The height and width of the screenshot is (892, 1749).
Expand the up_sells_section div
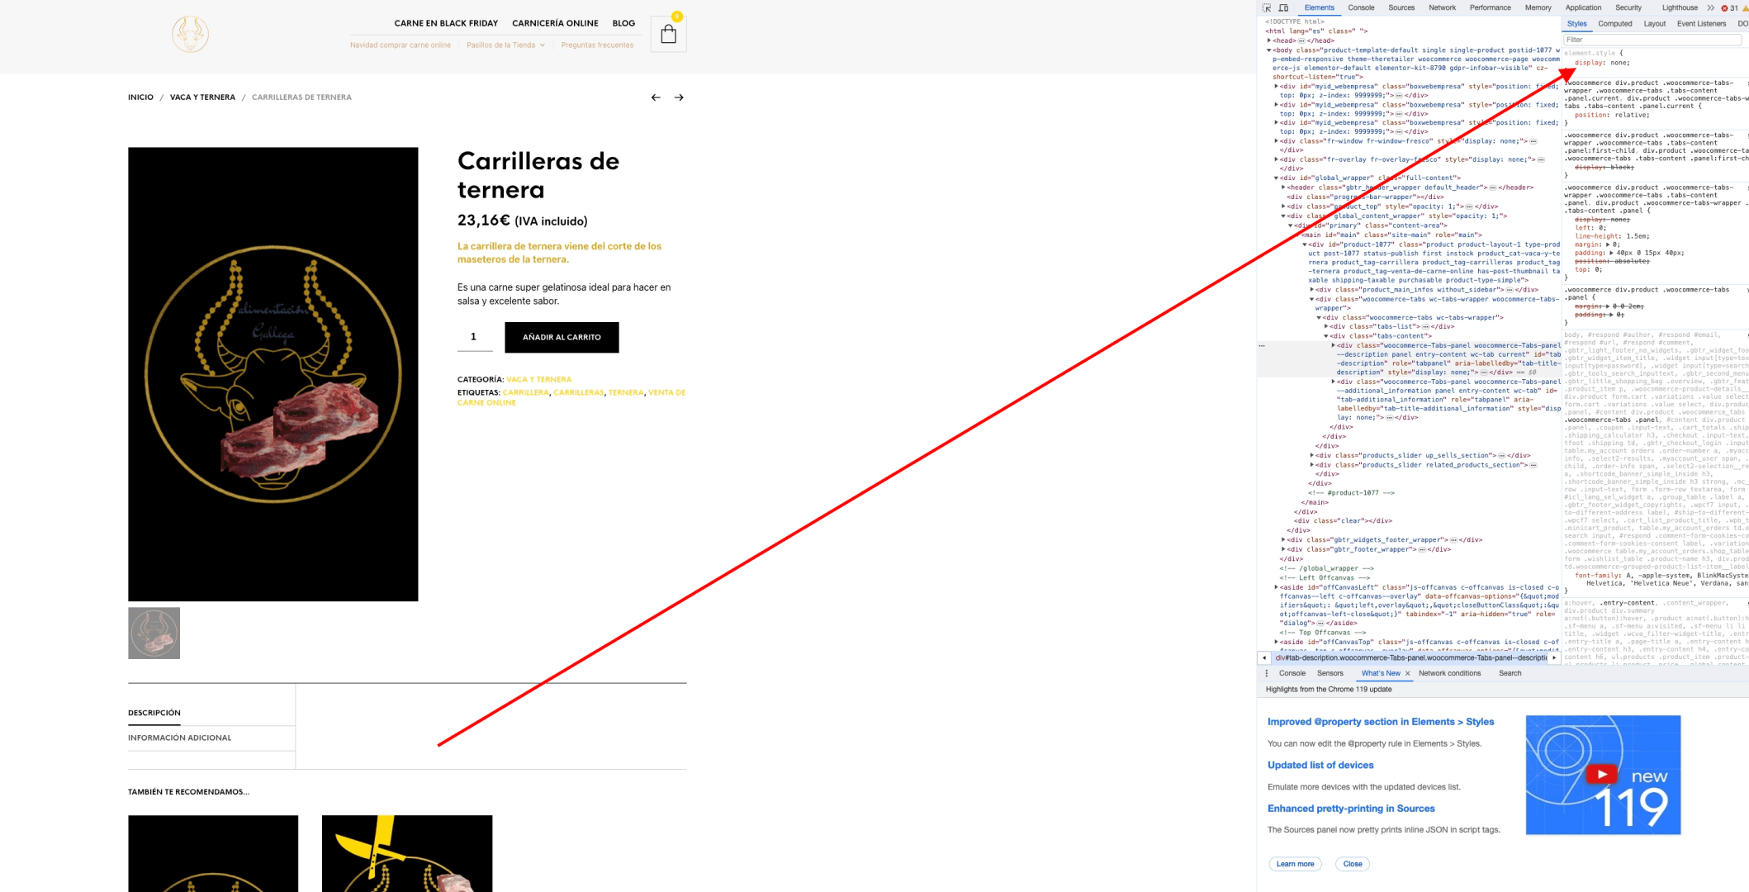[x=1311, y=455]
